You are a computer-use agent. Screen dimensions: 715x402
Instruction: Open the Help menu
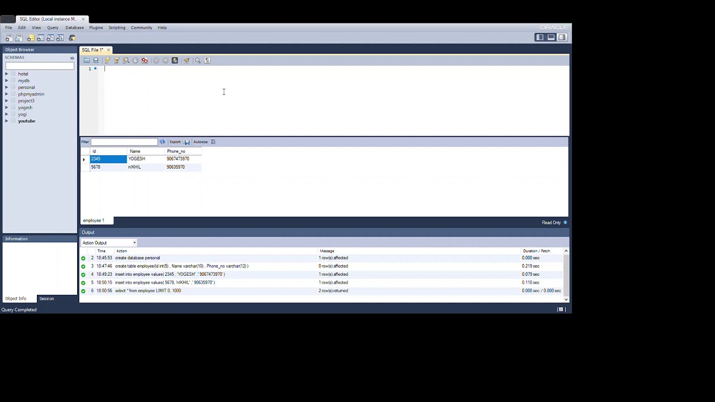click(x=162, y=27)
